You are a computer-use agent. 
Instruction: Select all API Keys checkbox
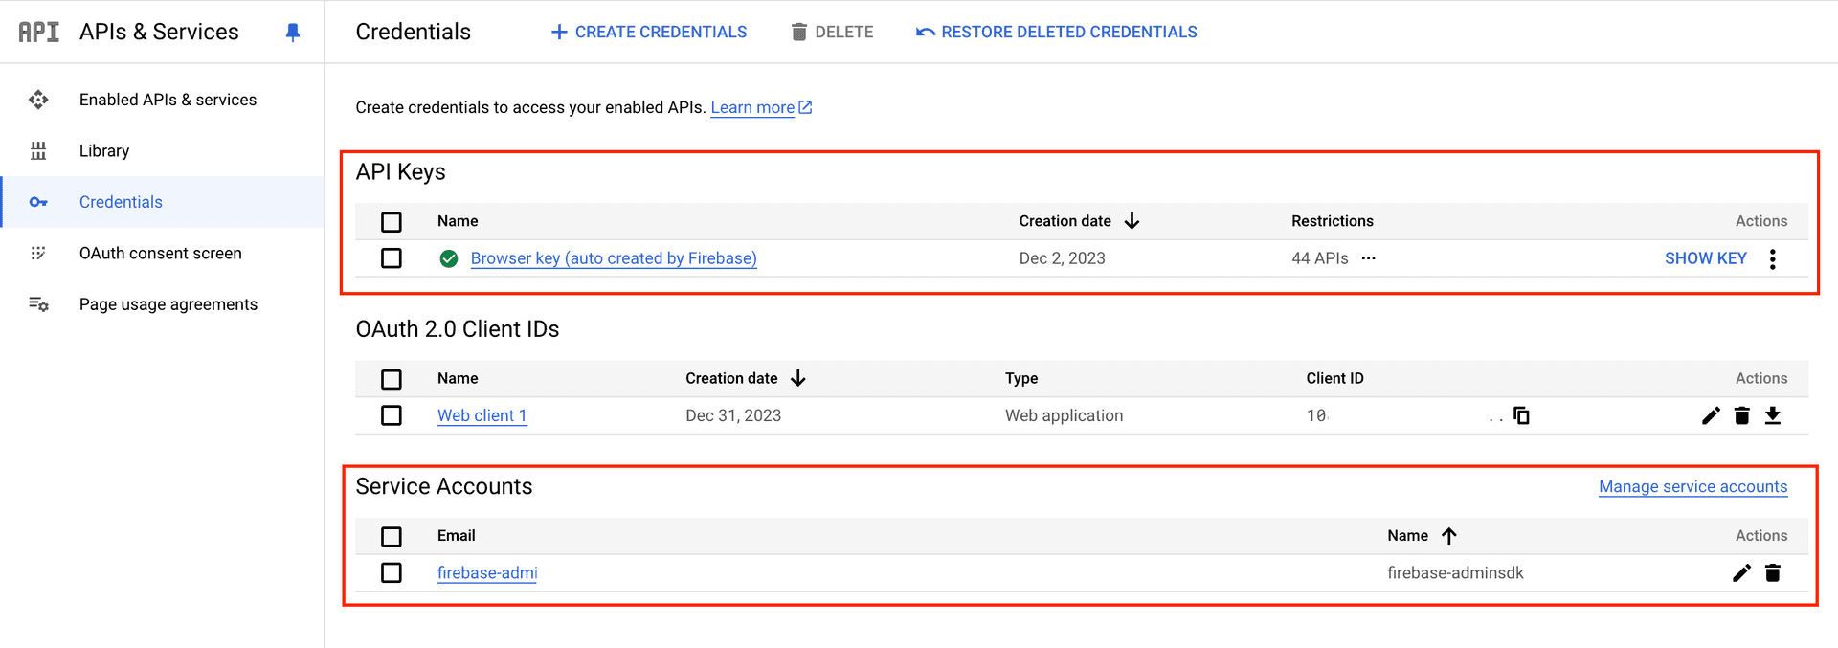coord(392,222)
